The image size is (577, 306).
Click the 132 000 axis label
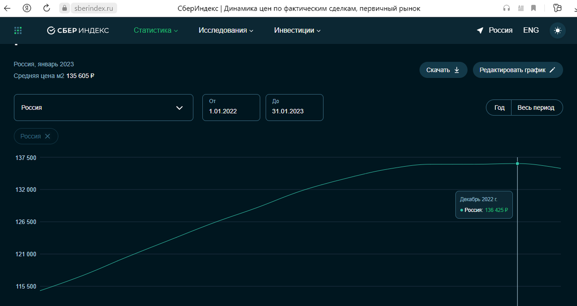click(25, 189)
